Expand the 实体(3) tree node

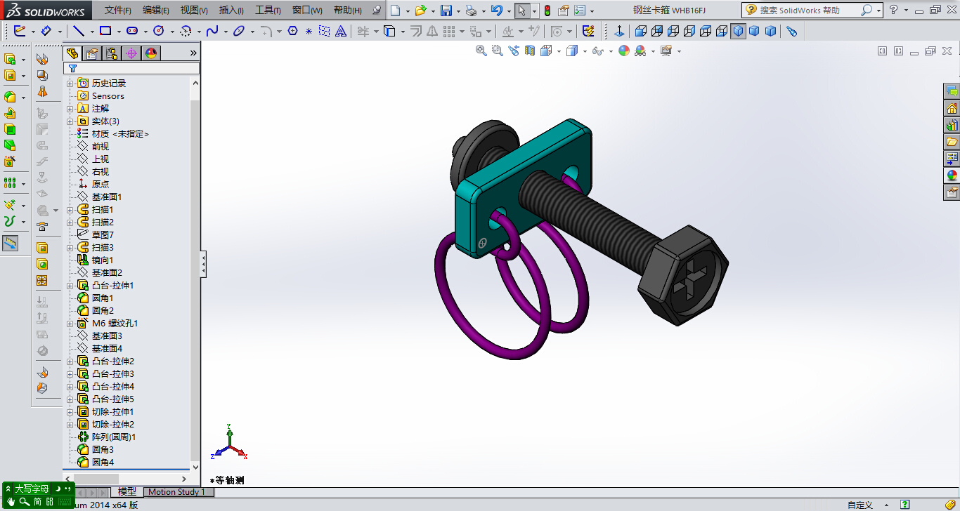click(x=70, y=121)
